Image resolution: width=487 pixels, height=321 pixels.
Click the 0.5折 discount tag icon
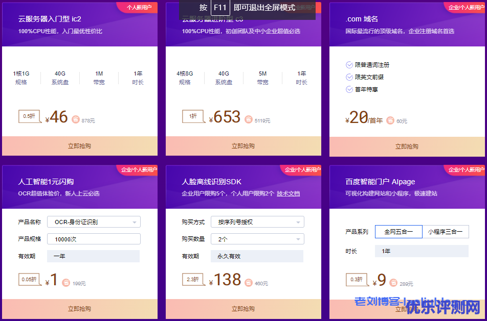(x=29, y=116)
